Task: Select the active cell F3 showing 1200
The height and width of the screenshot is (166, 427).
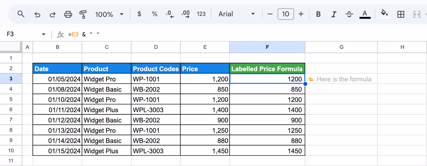Action: tap(267, 79)
